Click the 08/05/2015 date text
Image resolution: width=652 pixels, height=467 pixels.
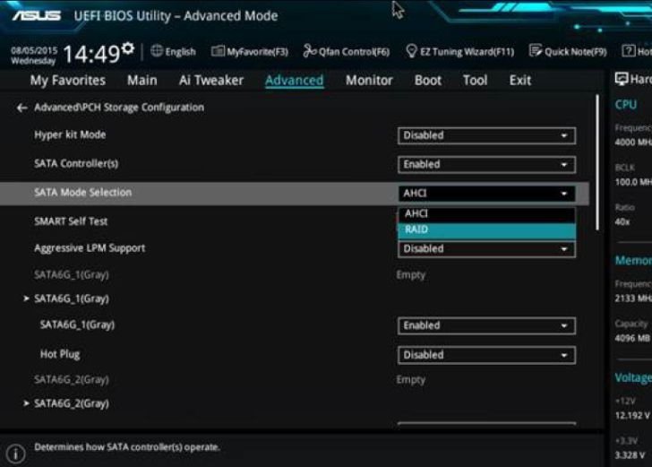pyautogui.click(x=34, y=50)
